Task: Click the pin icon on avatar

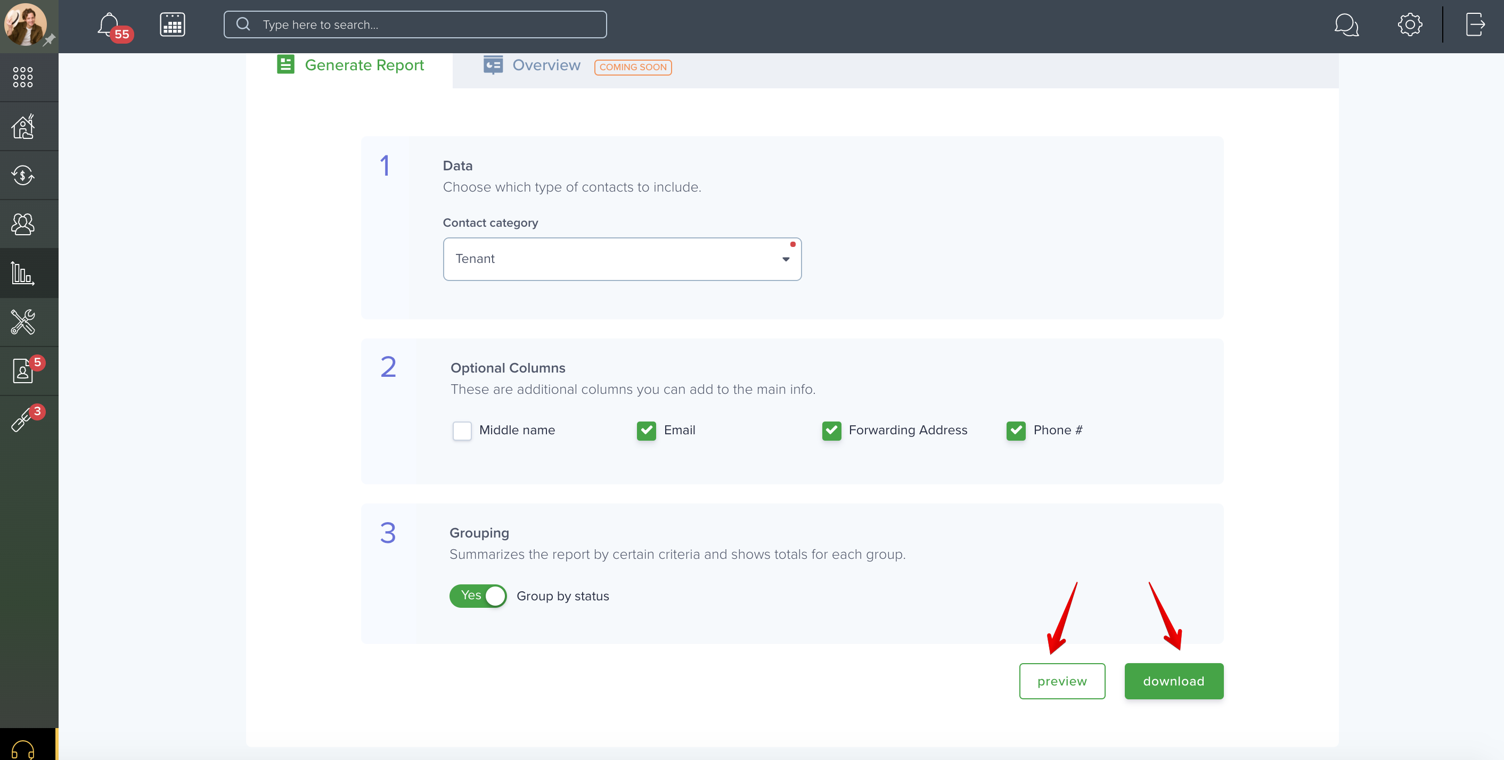Action: 49,39
